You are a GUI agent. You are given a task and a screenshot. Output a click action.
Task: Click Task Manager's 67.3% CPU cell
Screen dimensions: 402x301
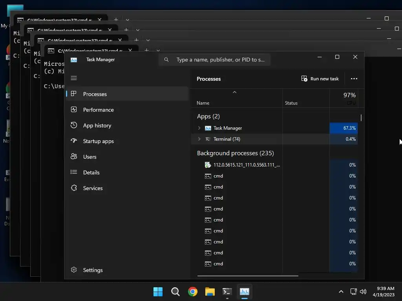coord(344,128)
